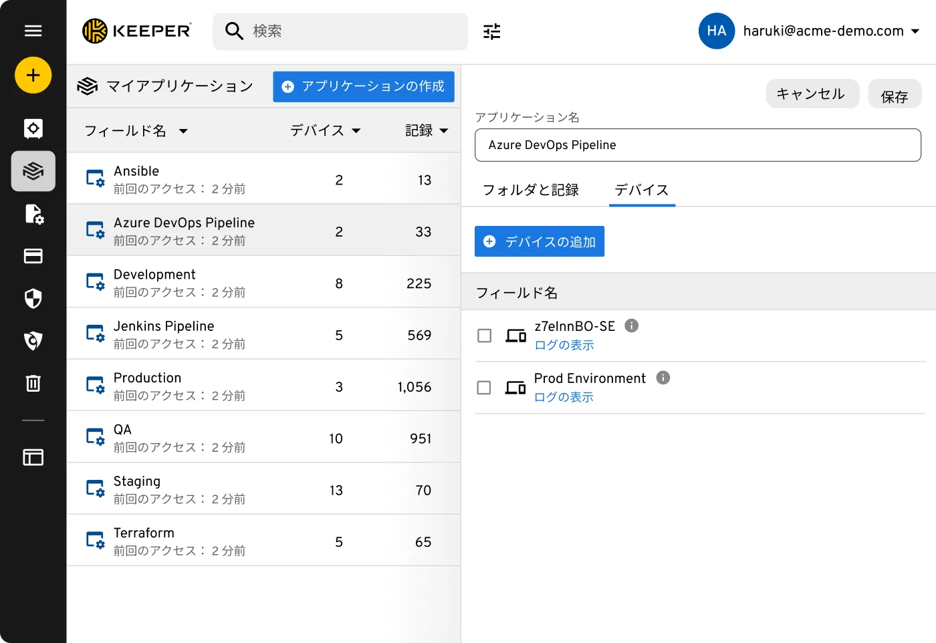Click the アプリケーション名 input field
Screen dimensions: 936x643
tap(698, 145)
